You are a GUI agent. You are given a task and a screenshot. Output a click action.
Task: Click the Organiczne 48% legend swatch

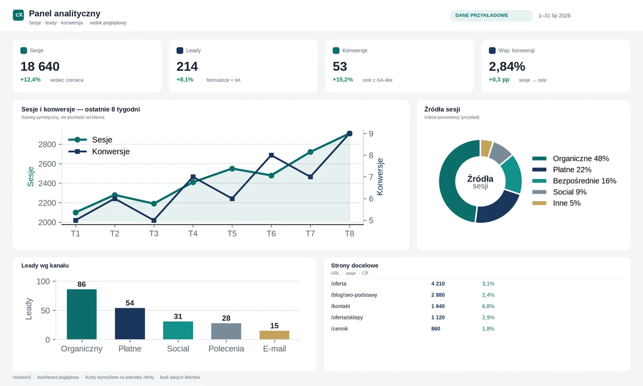click(x=540, y=159)
